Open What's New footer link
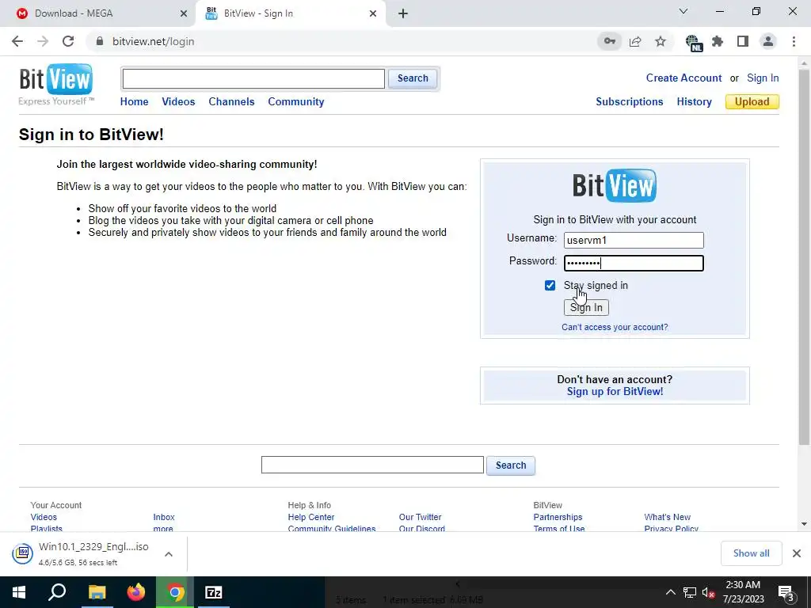This screenshot has height=608, width=811. [x=667, y=517]
